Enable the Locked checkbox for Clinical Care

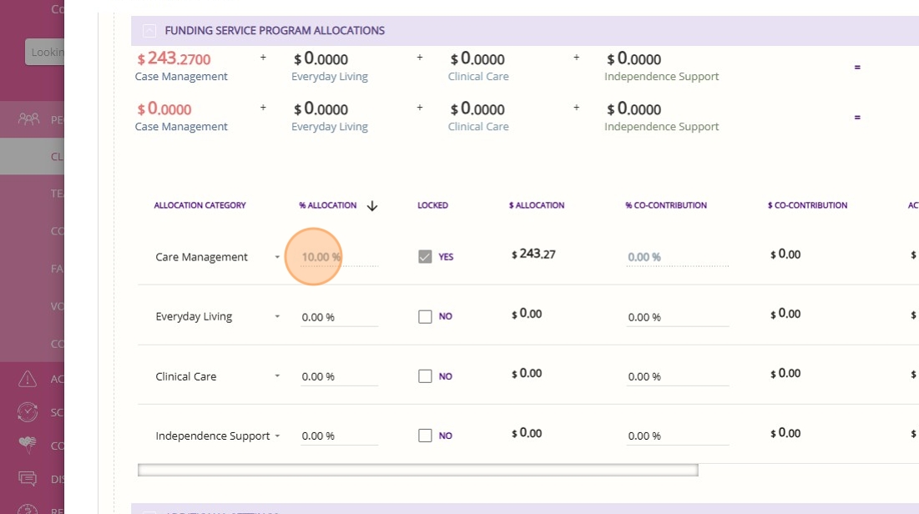point(425,376)
